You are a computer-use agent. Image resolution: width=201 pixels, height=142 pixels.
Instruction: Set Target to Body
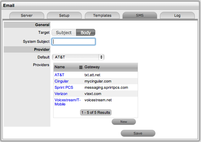click(x=86, y=32)
